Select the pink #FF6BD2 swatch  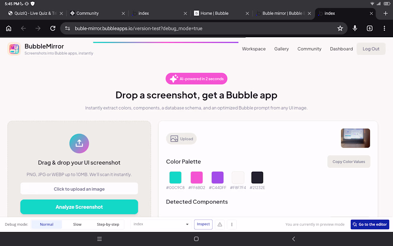(x=196, y=178)
